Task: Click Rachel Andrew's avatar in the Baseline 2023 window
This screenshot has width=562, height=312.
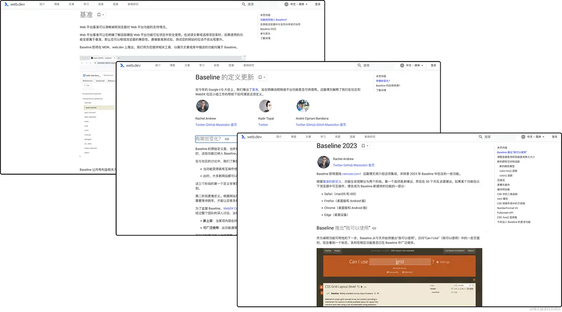Action: [323, 162]
